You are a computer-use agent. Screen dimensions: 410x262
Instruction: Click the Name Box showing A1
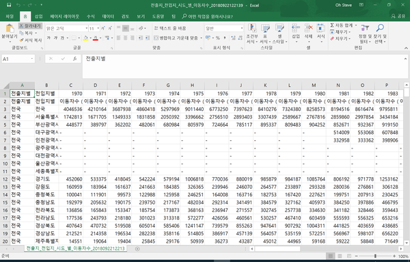point(18,59)
